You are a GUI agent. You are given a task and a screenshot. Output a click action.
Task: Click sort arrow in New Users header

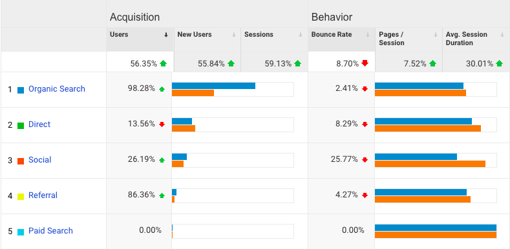coord(234,35)
